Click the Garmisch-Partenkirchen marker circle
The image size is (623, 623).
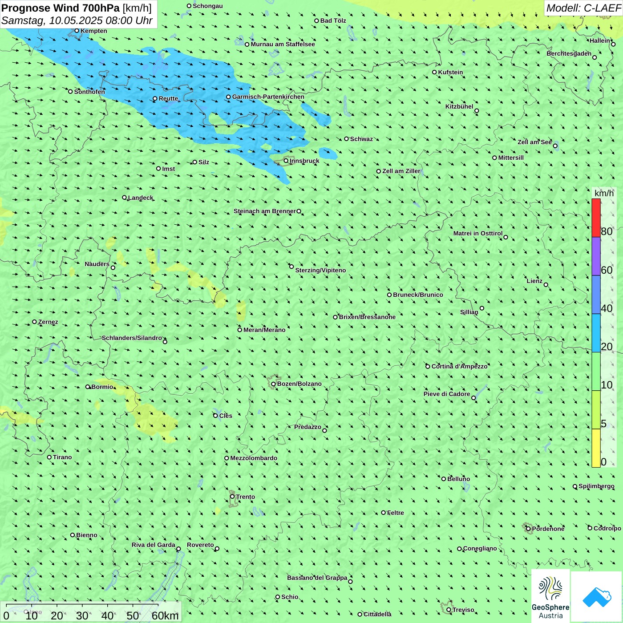(228, 97)
